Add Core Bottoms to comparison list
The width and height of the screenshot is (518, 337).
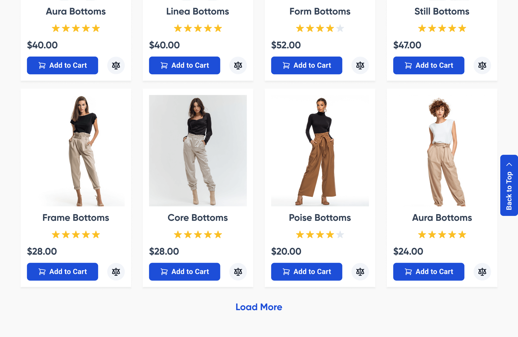238,272
